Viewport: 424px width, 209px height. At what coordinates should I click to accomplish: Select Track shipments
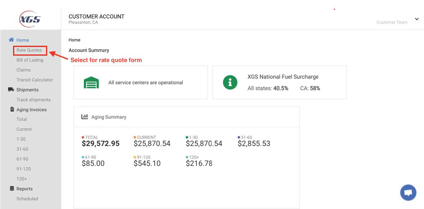33,100
